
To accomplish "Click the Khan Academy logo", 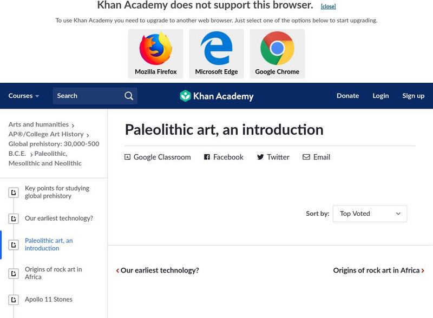I will (216, 96).
